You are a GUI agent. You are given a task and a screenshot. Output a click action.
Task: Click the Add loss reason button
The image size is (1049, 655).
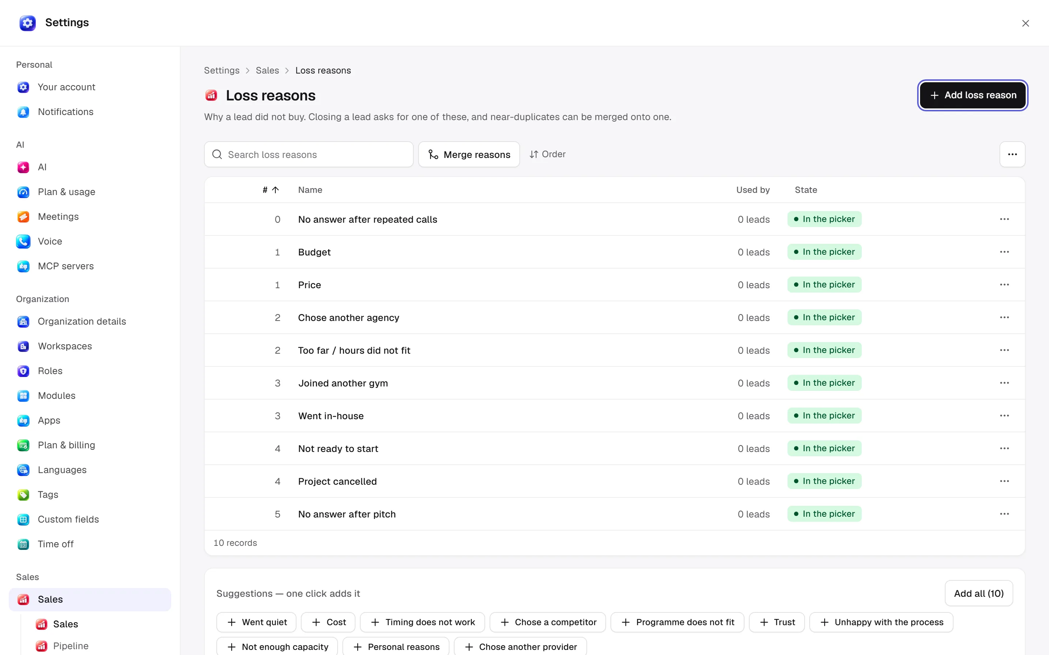(973, 95)
